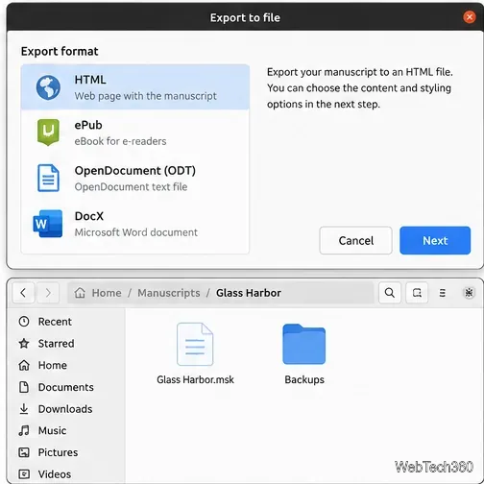This screenshot has height=484, width=484.
Task: Go forward in file manager
Action: [48, 293]
